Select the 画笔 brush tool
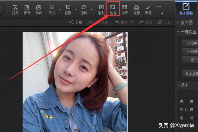 [148, 10]
